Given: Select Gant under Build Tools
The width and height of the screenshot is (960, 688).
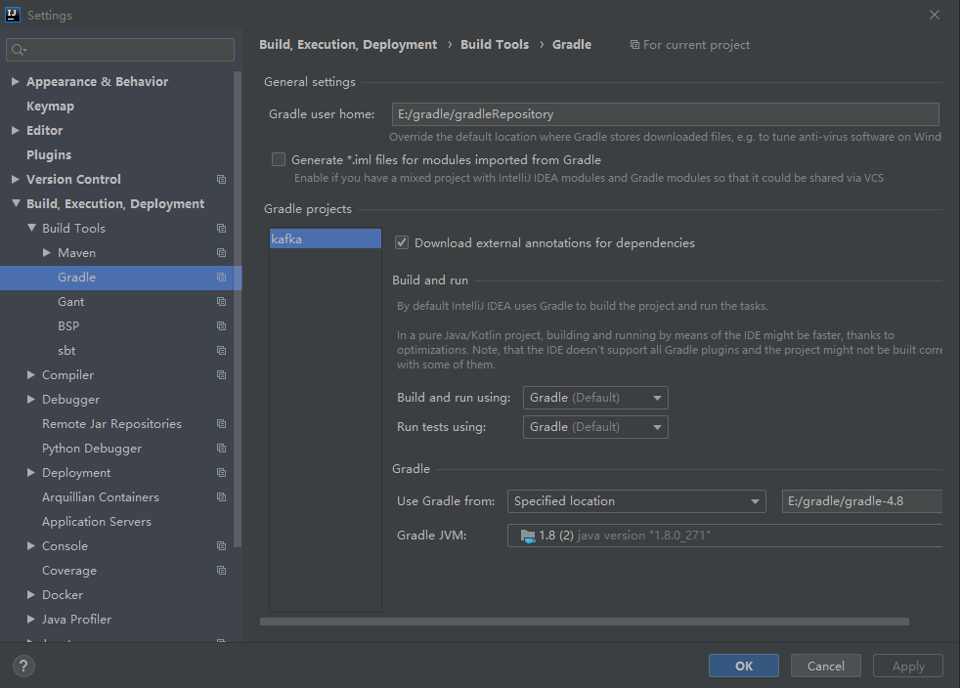Looking at the screenshot, I should (71, 302).
